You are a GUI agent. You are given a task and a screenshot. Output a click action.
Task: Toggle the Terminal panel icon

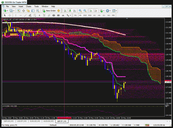coord(33,11)
